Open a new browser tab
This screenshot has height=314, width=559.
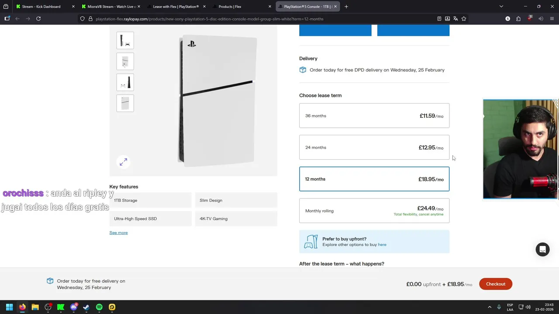pyautogui.click(x=346, y=7)
